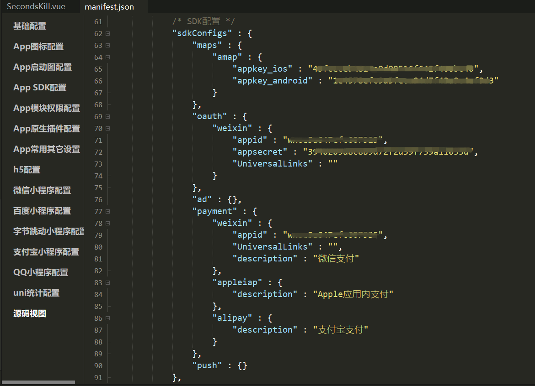The image size is (535, 386).
Task: Click line number 73 in gutter
Action: pos(98,164)
